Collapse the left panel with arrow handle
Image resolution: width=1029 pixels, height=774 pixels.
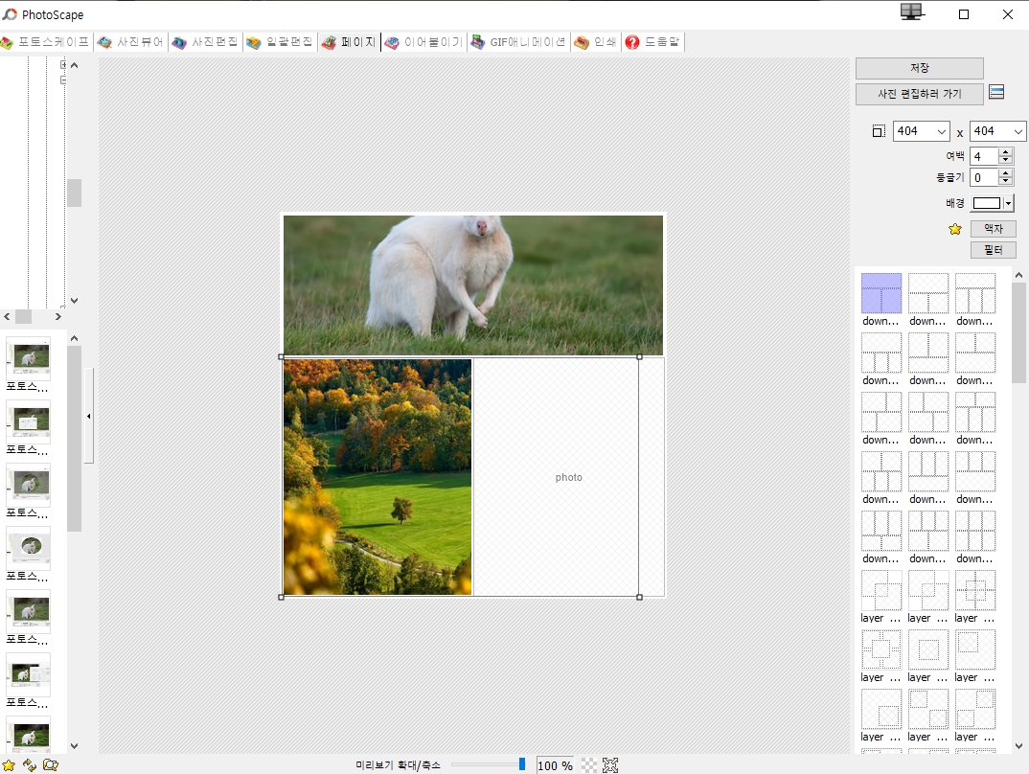point(88,416)
